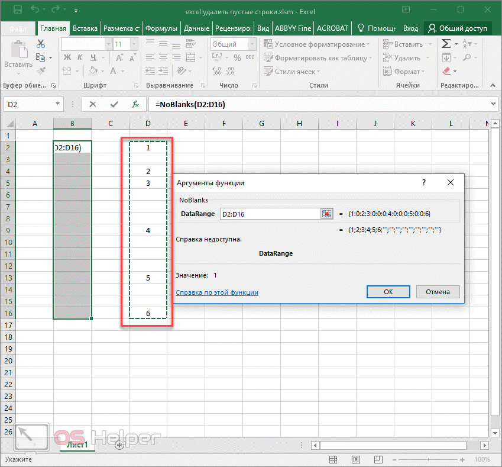Viewport: 502px width, 467px height.
Task: Click the Cancel X icon in formula bar
Action: (x=93, y=104)
